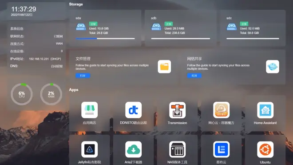Viewport: 293px width, 165px height.
Task: Click the 2% RAM usage gauge
Action: click(x=51, y=94)
